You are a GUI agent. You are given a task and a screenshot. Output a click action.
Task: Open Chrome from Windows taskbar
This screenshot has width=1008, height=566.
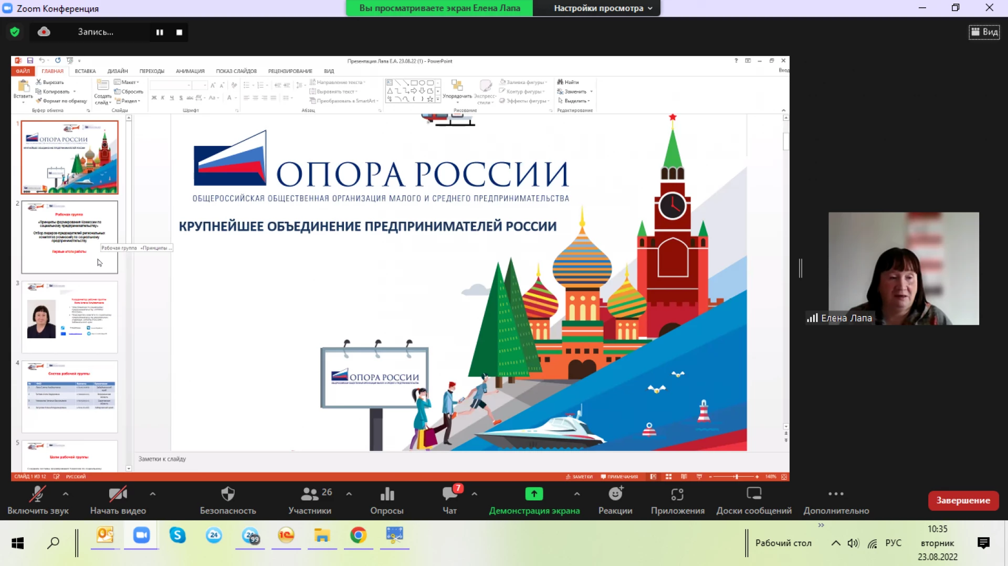point(358,536)
